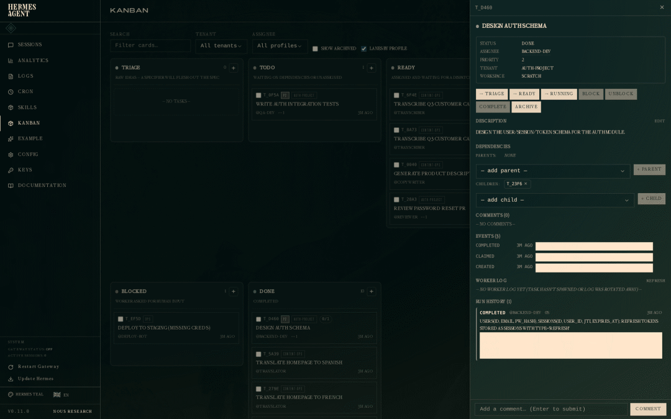
Task: Click the + Parent button
Action: [649, 169]
